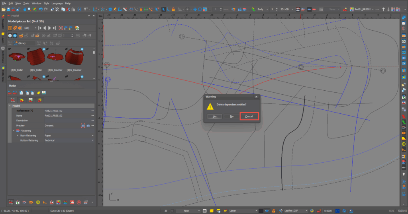Viewport: 408px width, 214px height.
Task: Click the yellow color swatch in status bar
Action: pos(212,210)
